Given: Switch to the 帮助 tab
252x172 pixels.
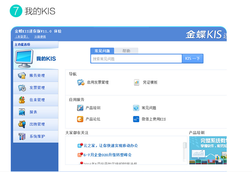Looking at the screenshot, I should (x=126, y=51).
